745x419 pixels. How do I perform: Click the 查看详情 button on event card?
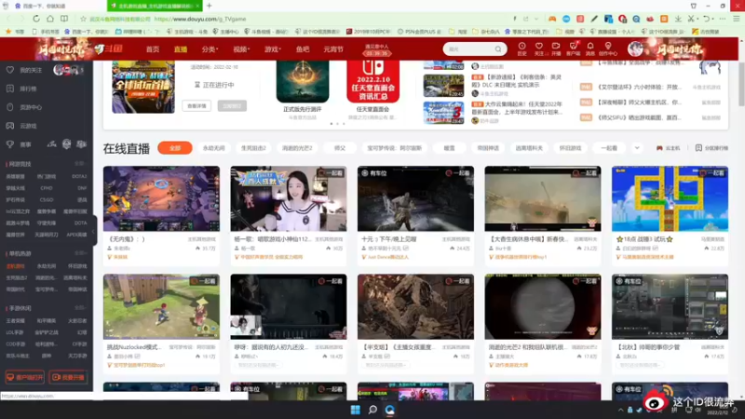pos(196,106)
